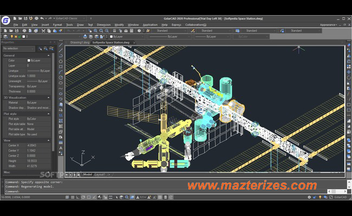This screenshot has width=352, height=216.
Task: Open the No selection dropdown in Properties
Action: 19,49
